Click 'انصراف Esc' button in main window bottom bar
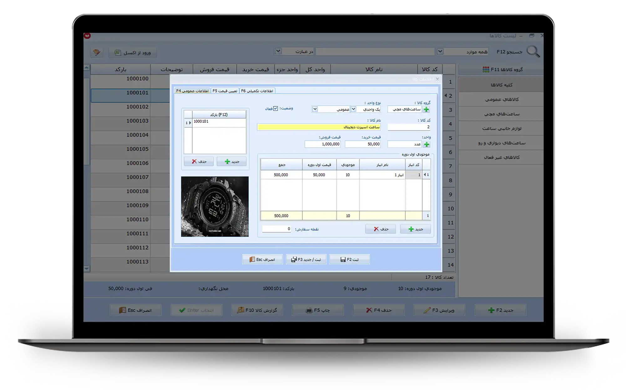The image size is (626, 390). click(x=136, y=310)
